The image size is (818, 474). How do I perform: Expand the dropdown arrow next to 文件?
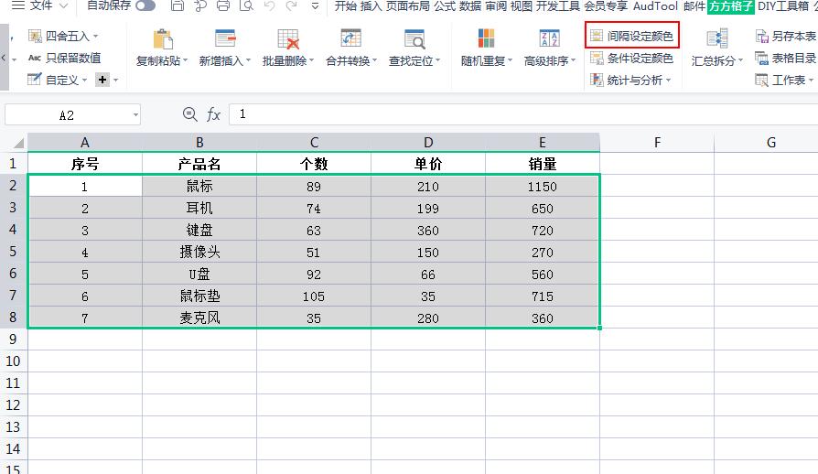tap(64, 5)
